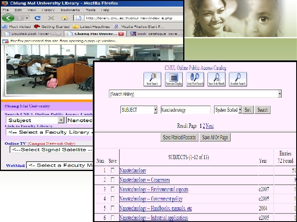Click the New Search icon in catalog

(153, 79)
